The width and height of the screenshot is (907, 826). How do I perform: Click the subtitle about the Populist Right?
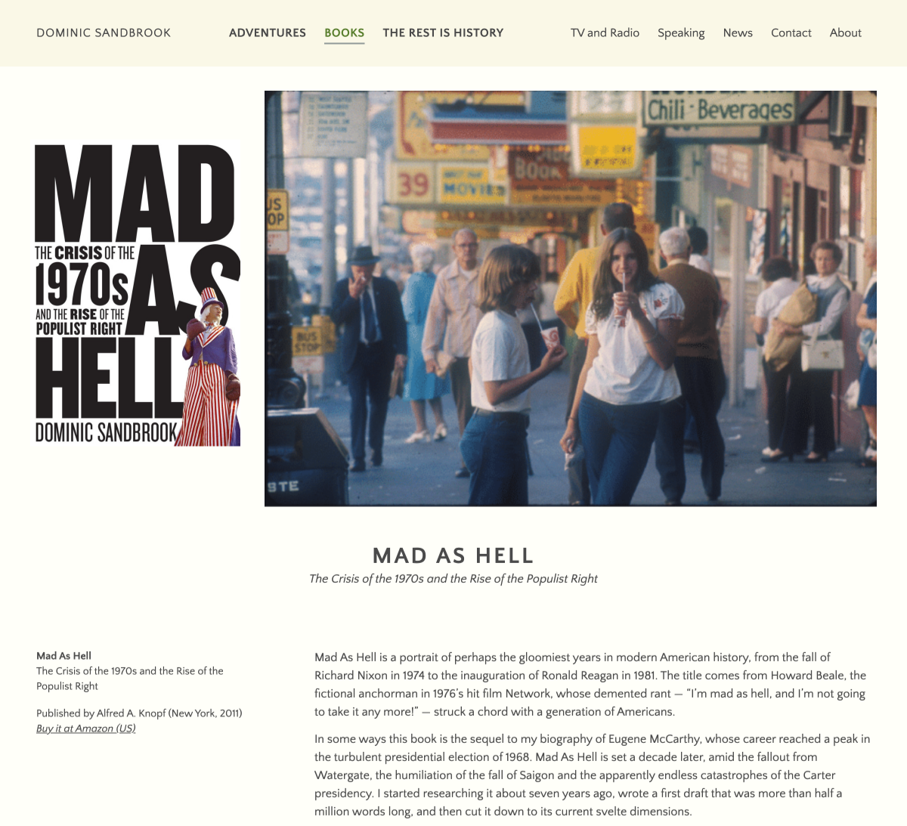453,579
